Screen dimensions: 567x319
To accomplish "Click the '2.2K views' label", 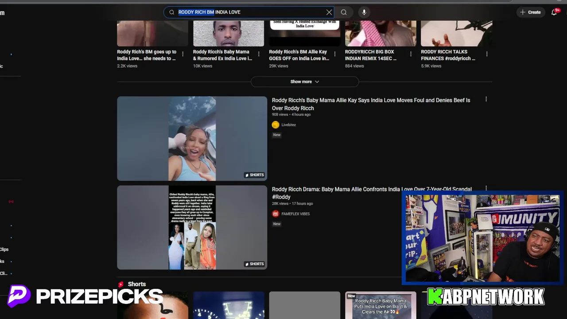I will [127, 66].
